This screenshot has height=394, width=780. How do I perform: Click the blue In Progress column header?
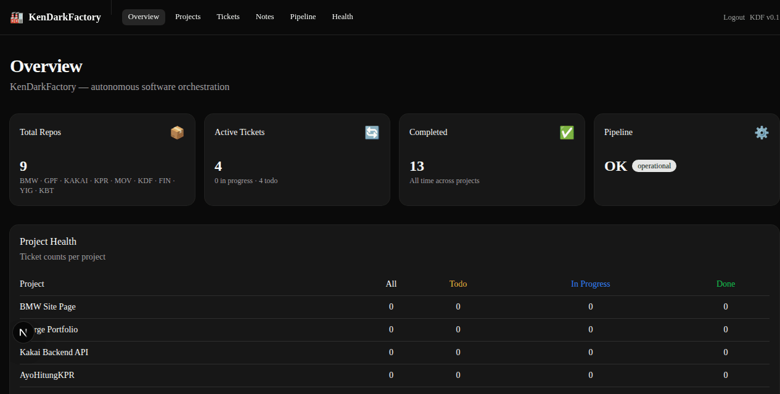590,284
